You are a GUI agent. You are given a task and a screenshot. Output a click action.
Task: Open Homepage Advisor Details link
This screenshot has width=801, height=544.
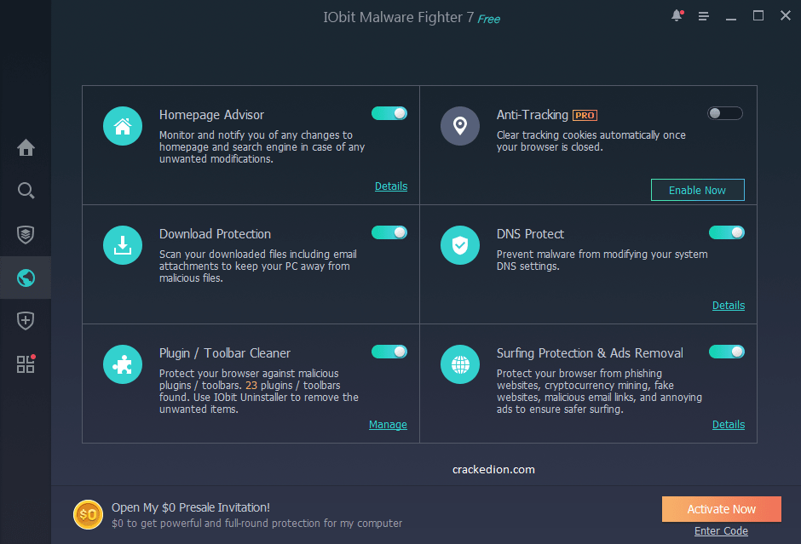(391, 186)
